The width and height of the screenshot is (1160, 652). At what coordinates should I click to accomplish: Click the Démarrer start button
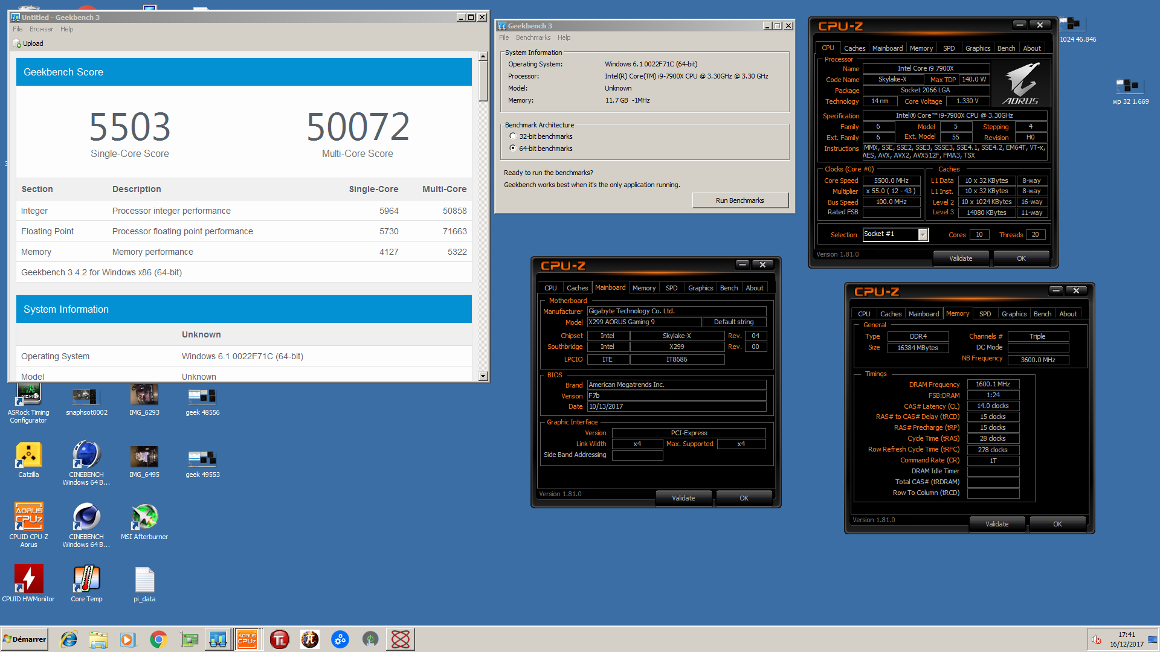(24, 639)
